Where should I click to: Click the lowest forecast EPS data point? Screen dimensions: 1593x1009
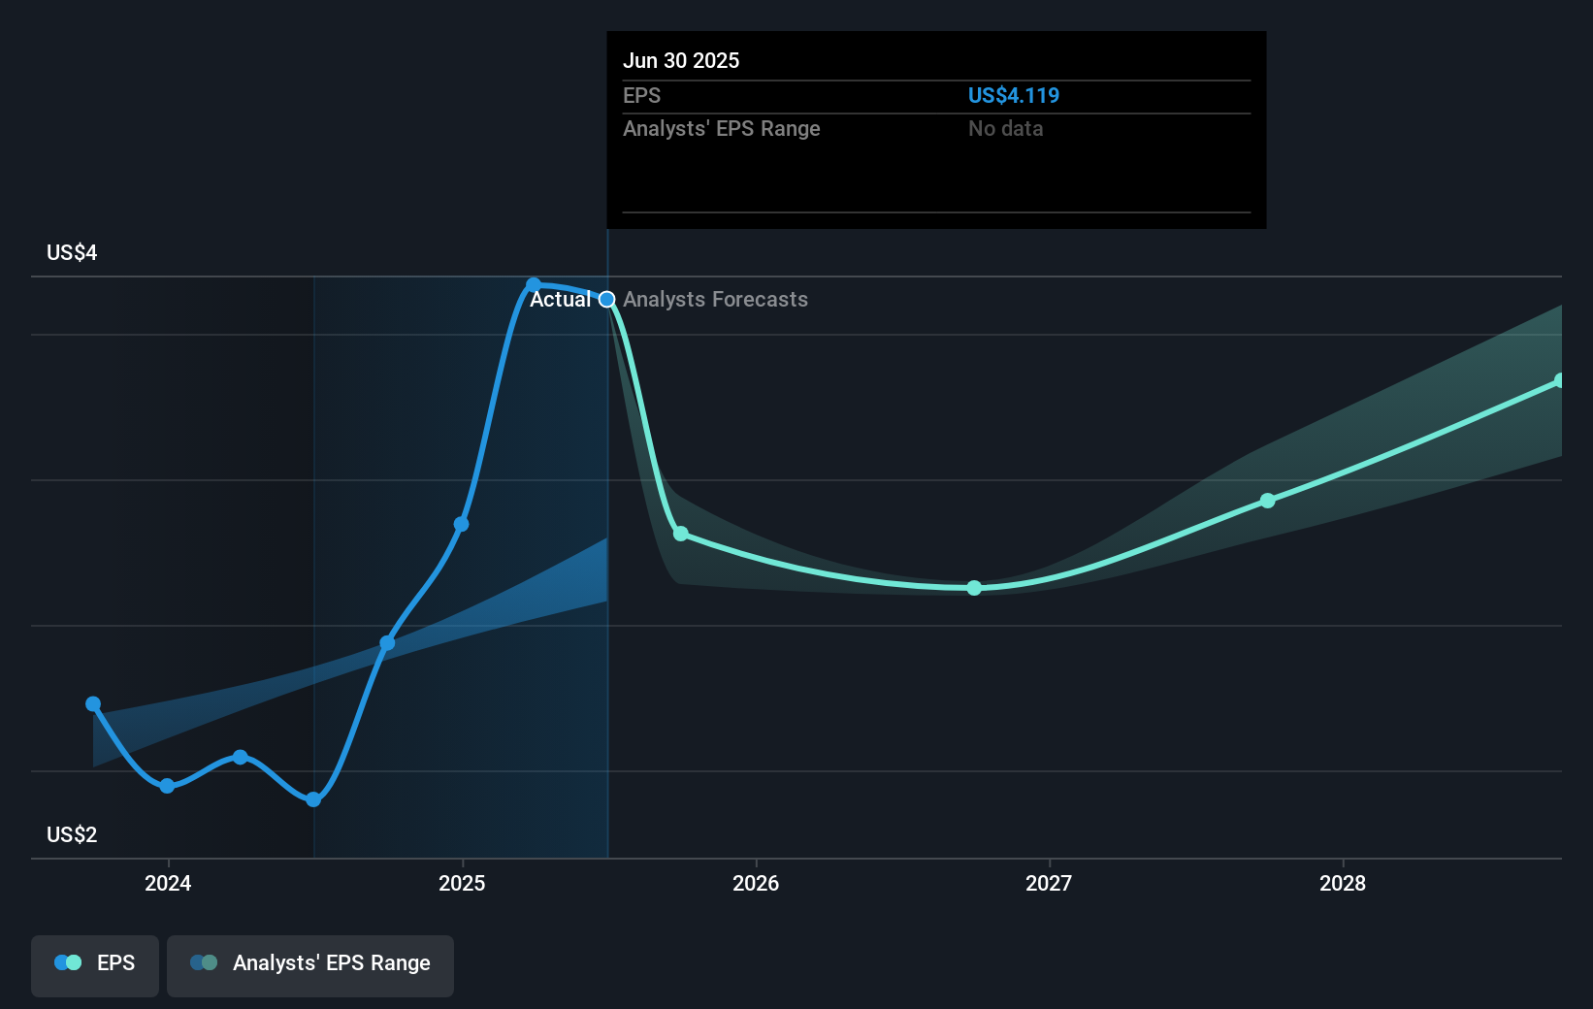(x=974, y=588)
